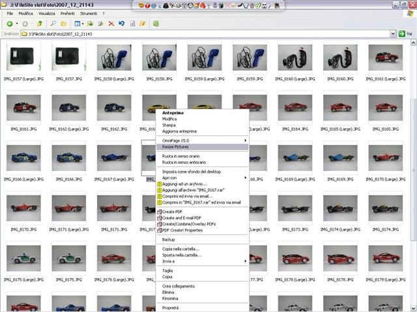This screenshot has width=417, height=312.
Task: Click the white stormtrooper icon in top dock
Action: click(265, 5)
